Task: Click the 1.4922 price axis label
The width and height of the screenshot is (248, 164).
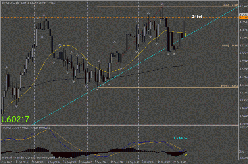Action: [x=244, y=124]
